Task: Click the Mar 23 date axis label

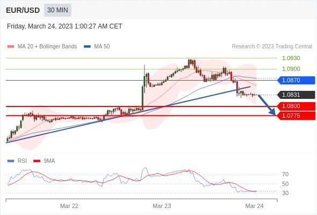Action: [x=162, y=206]
